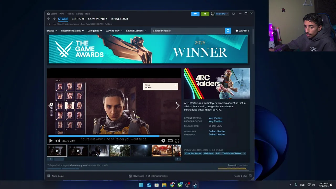The width and height of the screenshot is (336, 189).
Task: Switch to the COMMUNITY tab
Action: click(x=98, y=19)
